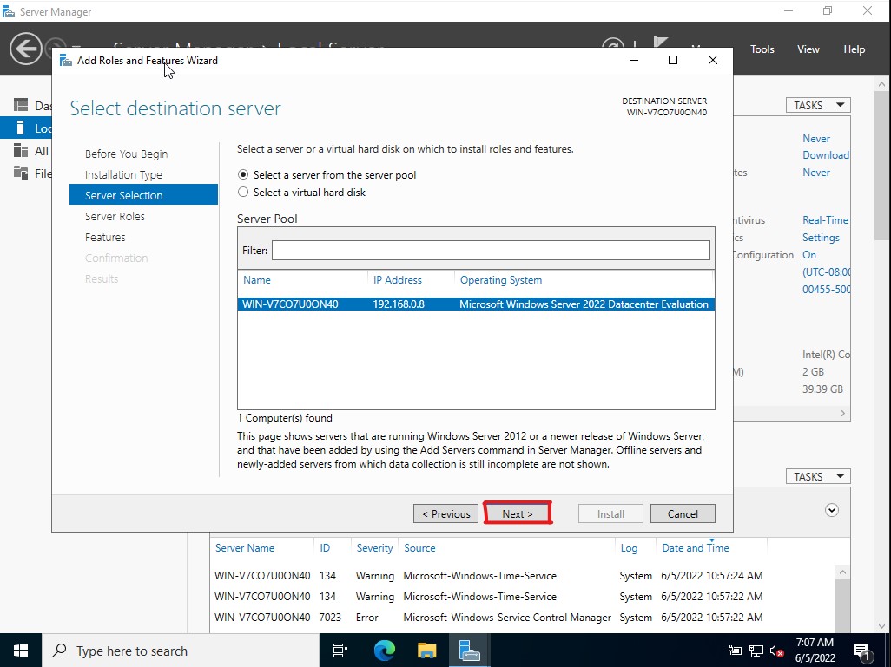The height and width of the screenshot is (667, 891).
Task: Sort events by Log column
Action: click(x=629, y=548)
